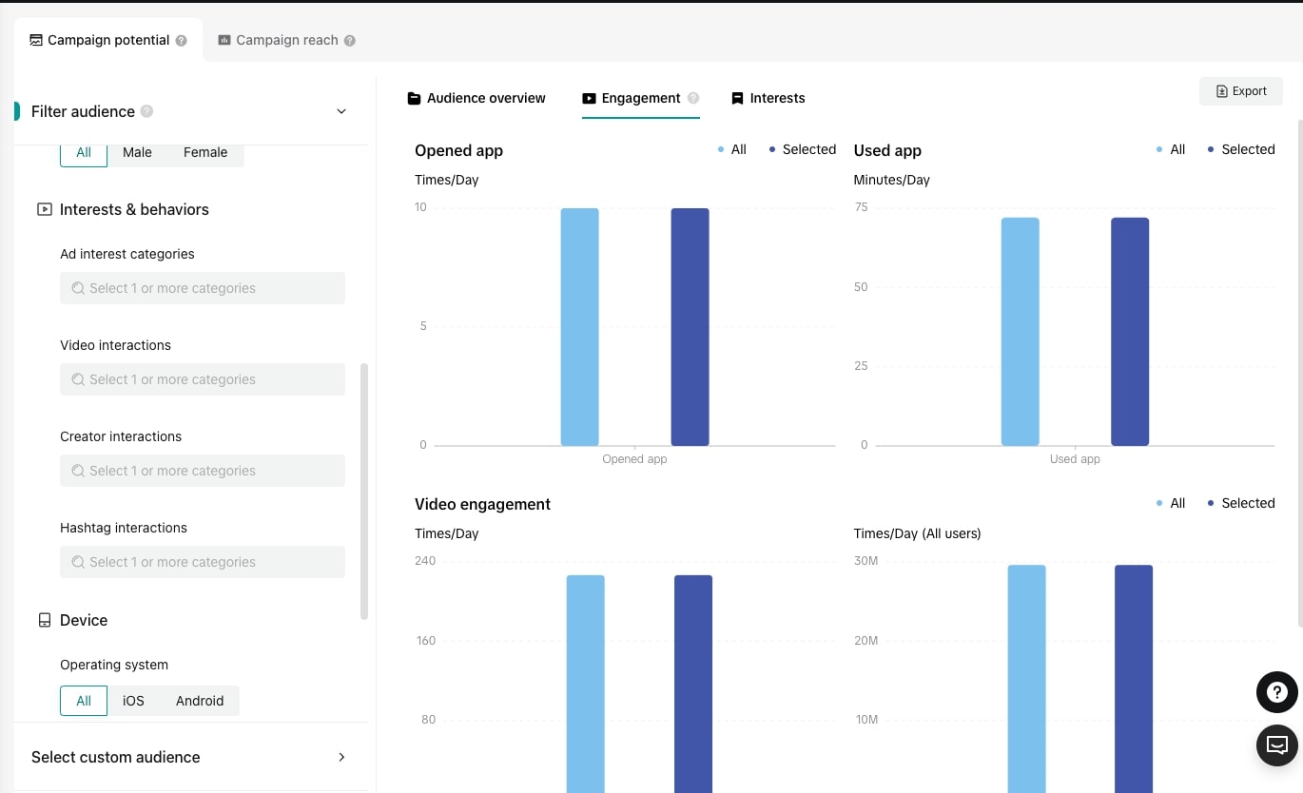1303x793 pixels.
Task: Select Female gender option
Action: [x=205, y=152]
